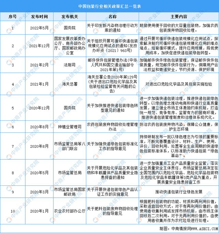This screenshot has width=219, height=233.
Task: Click serial number 8
Action: tap(13, 173)
